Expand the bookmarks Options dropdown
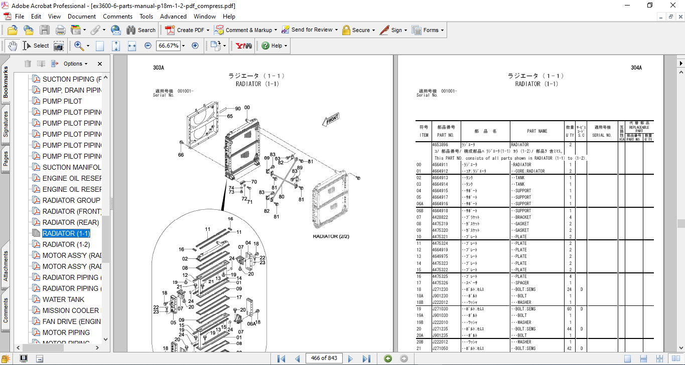 [75, 64]
